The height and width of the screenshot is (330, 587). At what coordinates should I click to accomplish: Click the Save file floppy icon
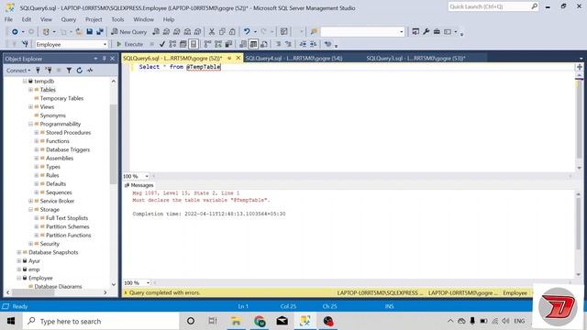90,32
